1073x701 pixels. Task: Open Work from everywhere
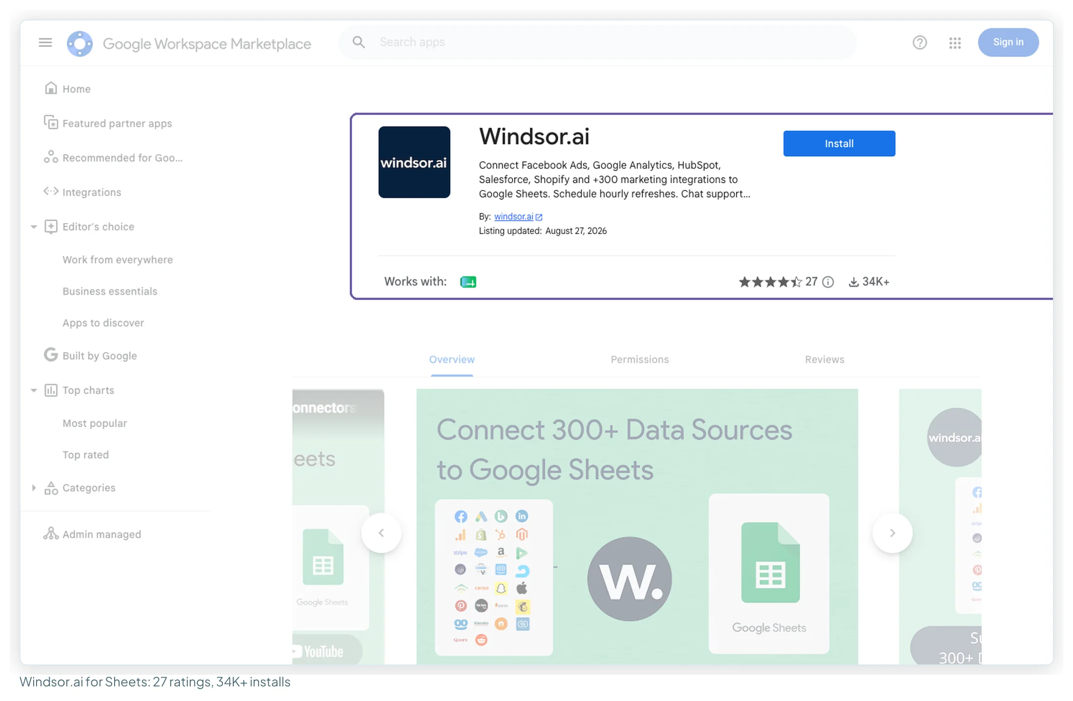pos(118,260)
